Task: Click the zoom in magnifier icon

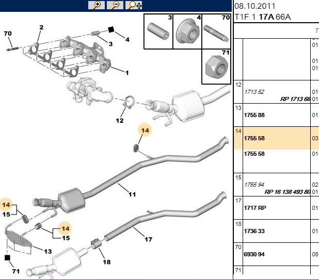Action: tap(97, 5)
